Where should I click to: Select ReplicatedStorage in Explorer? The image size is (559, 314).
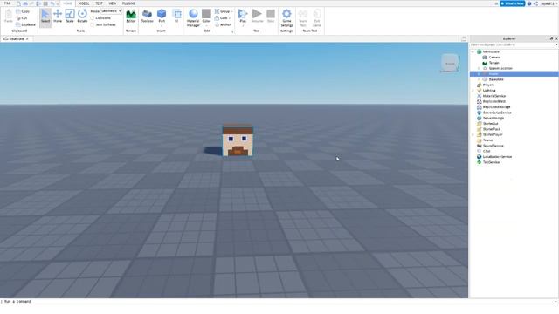coord(496,107)
